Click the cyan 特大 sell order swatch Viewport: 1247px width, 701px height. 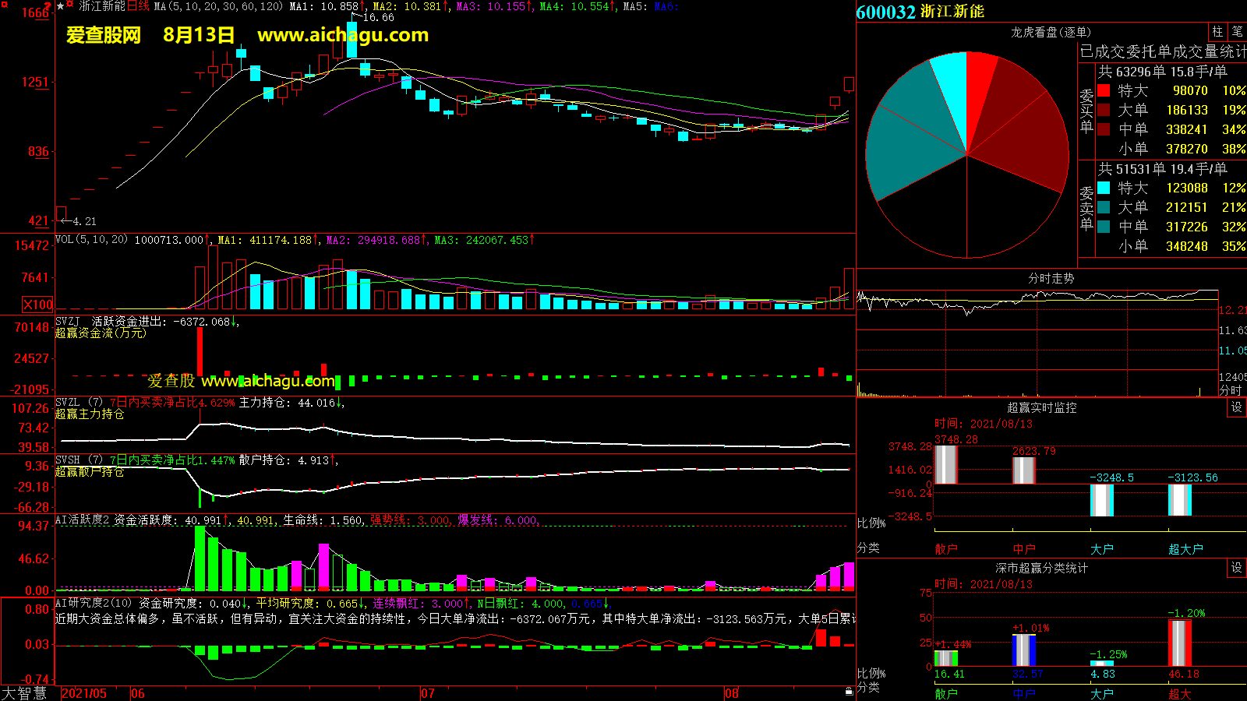(x=1104, y=188)
